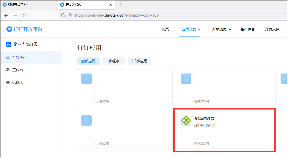Select 工作台 in the left sidebar
Screen dimensions: 288x158
(x=31, y=70)
